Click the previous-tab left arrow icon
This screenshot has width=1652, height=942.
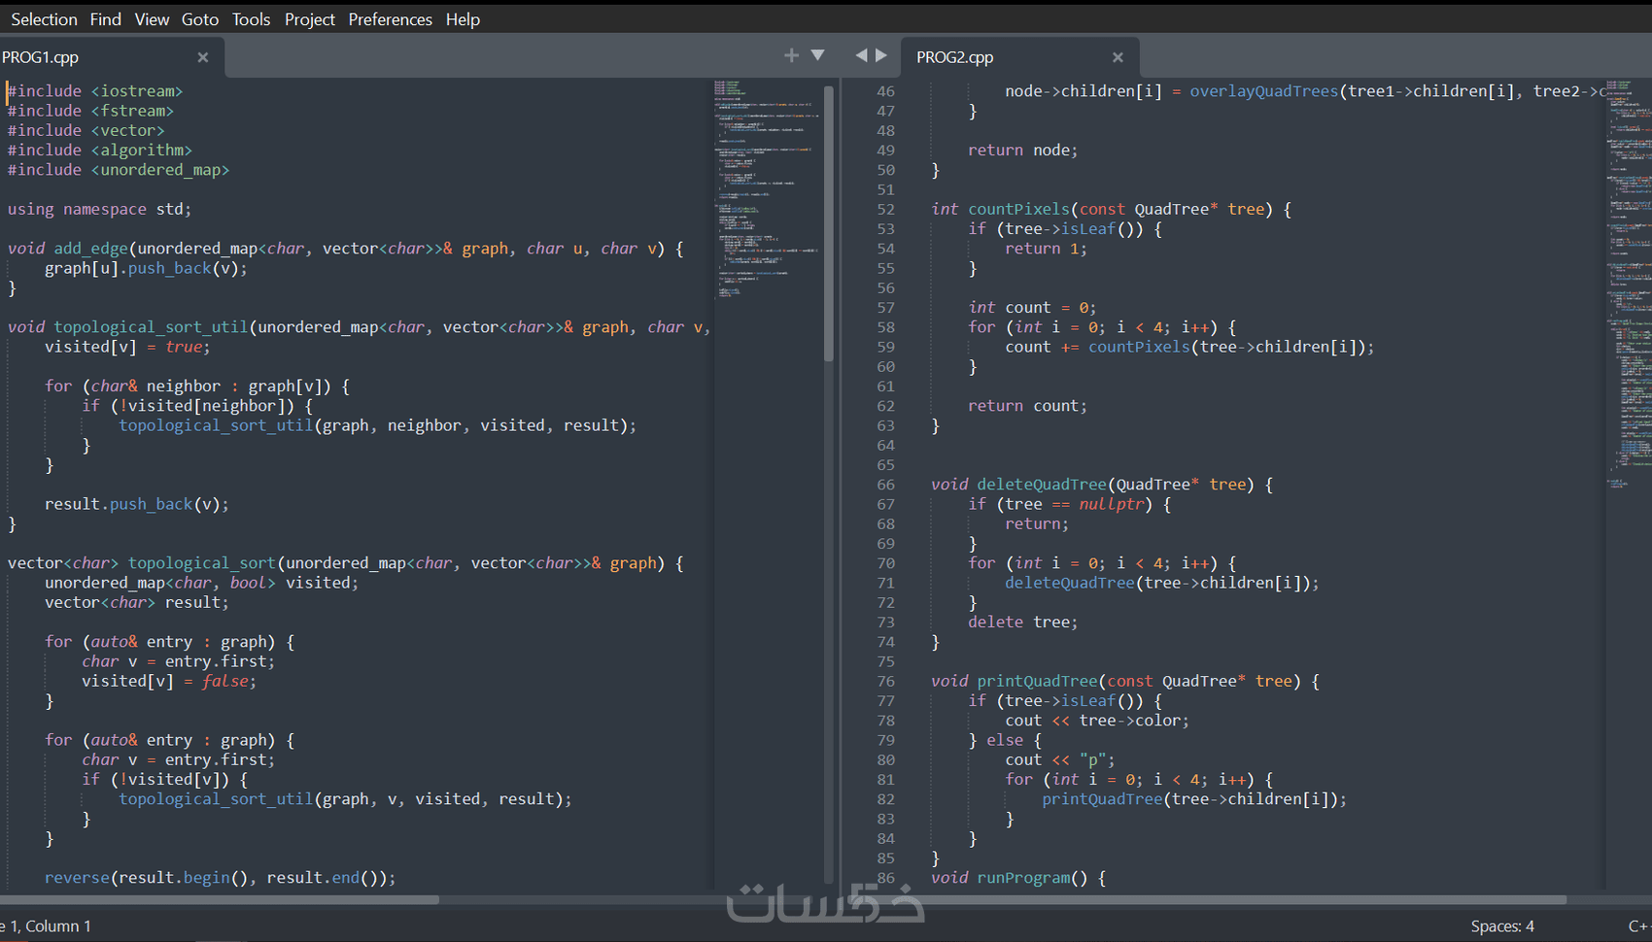coord(860,55)
